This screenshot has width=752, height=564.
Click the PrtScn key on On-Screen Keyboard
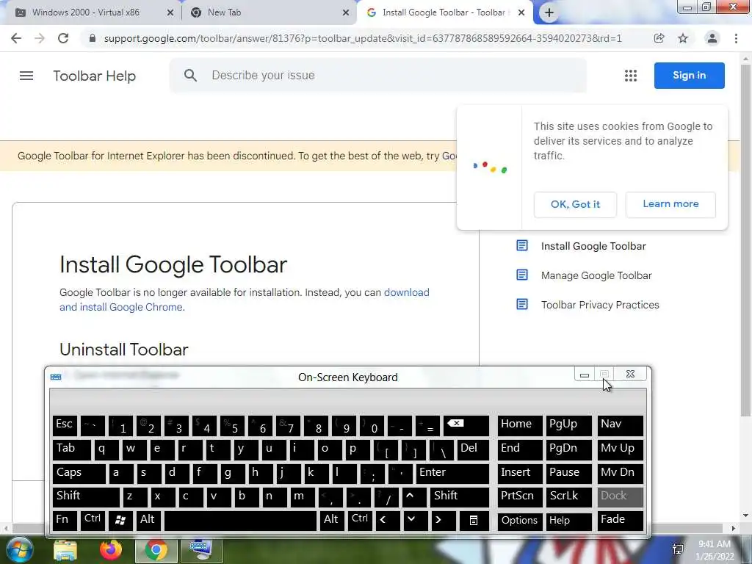click(x=520, y=497)
